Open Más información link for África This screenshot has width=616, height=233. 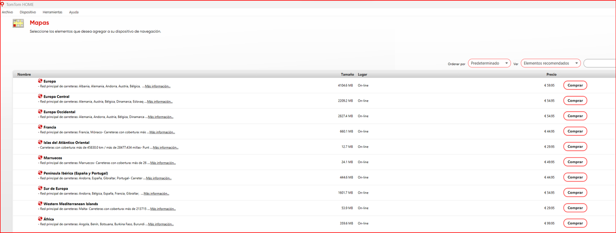coord(161,224)
